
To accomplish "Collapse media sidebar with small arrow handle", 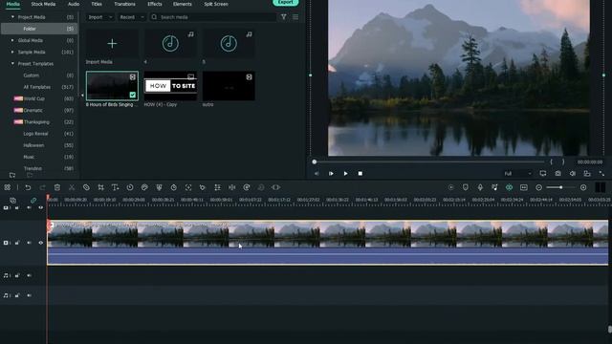I will [x=82, y=96].
